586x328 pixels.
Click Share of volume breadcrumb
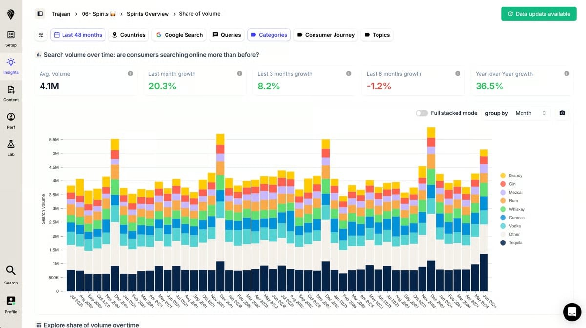(x=200, y=14)
